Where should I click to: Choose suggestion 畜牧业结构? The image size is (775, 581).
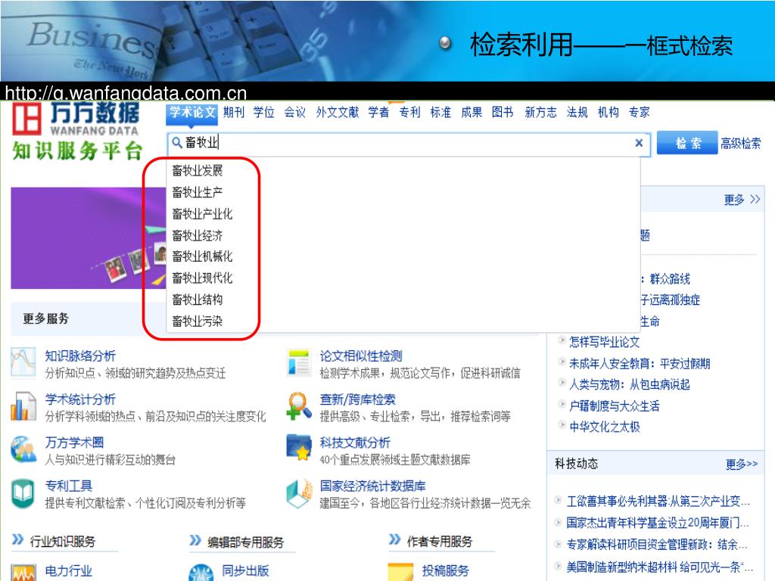coord(198,300)
